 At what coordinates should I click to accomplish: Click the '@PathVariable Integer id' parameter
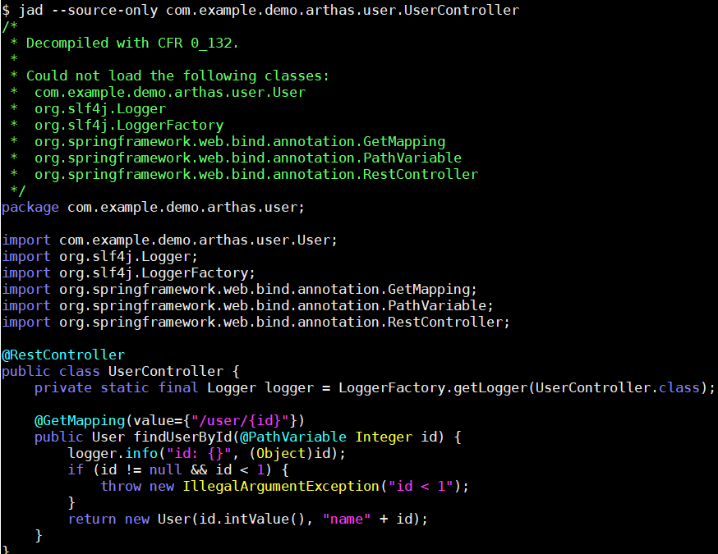tap(342, 437)
